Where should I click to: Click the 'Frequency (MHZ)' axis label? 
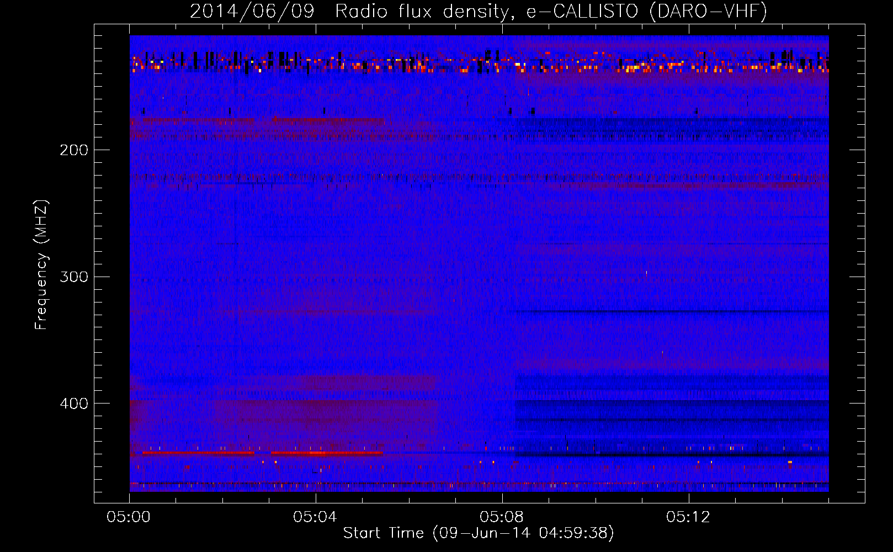click(x=41, y=264)
